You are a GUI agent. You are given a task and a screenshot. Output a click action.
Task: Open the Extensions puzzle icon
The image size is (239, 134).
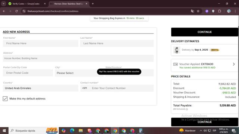[x=220, y=11]
